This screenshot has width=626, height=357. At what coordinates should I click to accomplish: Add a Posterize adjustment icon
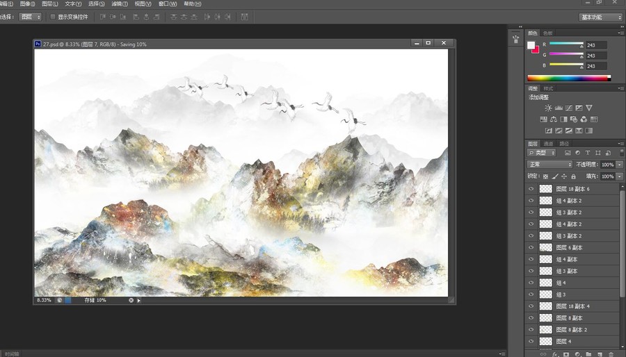pyautogui.click(x=559, y=131)
